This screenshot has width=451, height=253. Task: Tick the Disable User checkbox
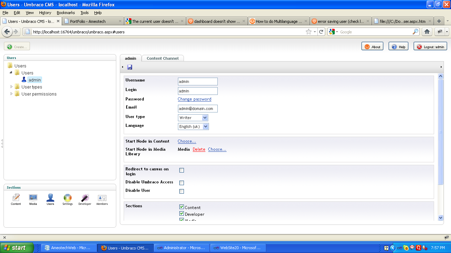(182, 192)
